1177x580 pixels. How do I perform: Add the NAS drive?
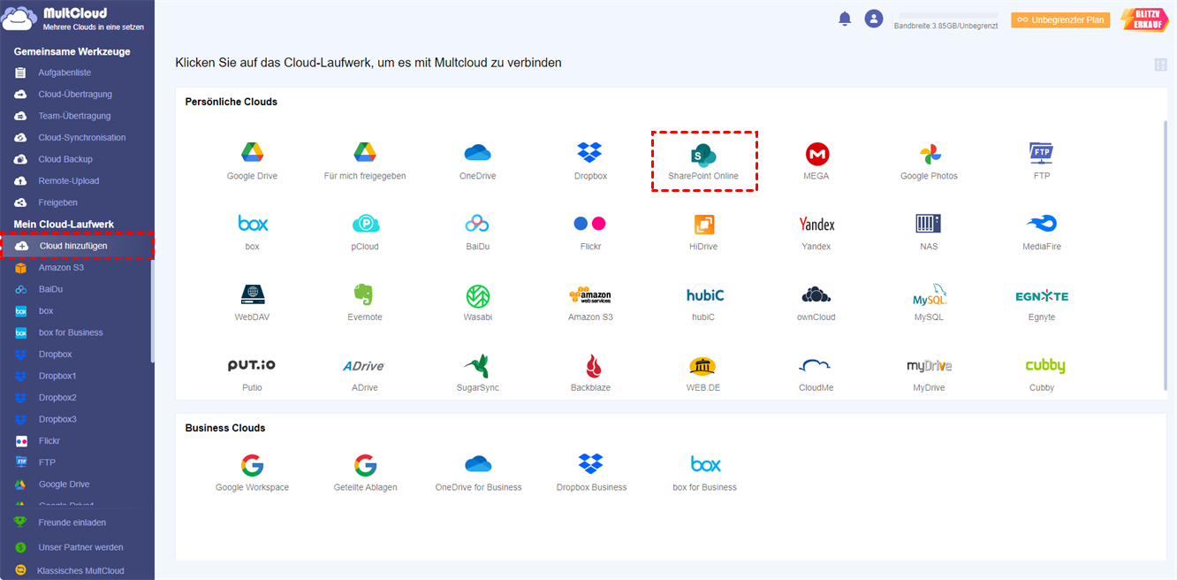pos(929,232)
